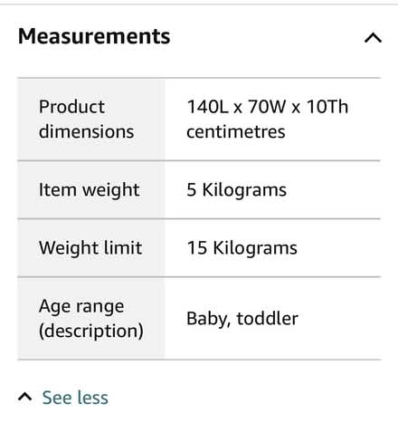Click the Measurements heading
Viewport: 398px width, 423px height.
click(x=94, y=36)
